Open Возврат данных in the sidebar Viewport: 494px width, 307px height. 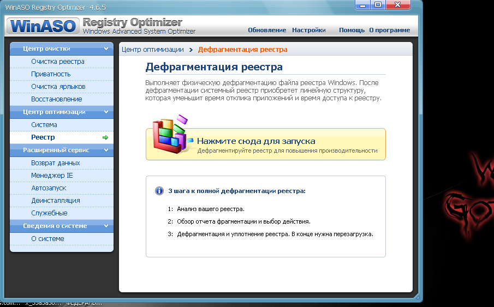pyautogui.click(x=62, y=163)
